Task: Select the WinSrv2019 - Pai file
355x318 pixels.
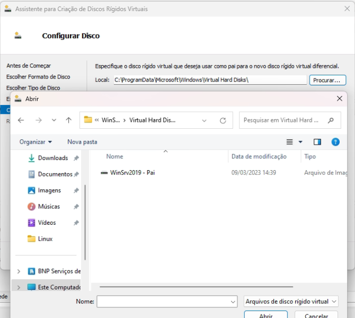Action: pyautogui.click(x=132, y=173)
